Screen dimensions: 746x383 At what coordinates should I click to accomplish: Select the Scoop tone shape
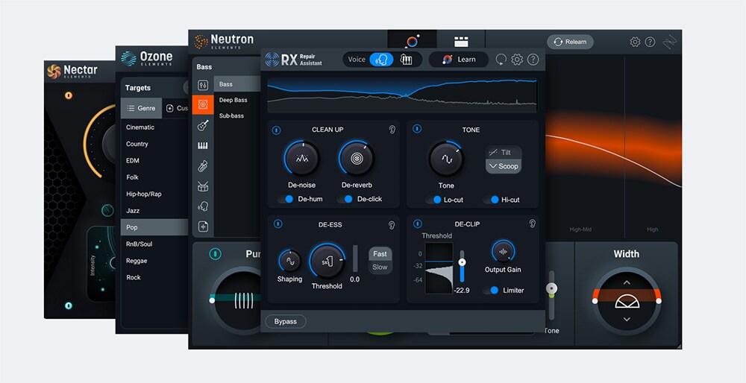tap(504, 166)
